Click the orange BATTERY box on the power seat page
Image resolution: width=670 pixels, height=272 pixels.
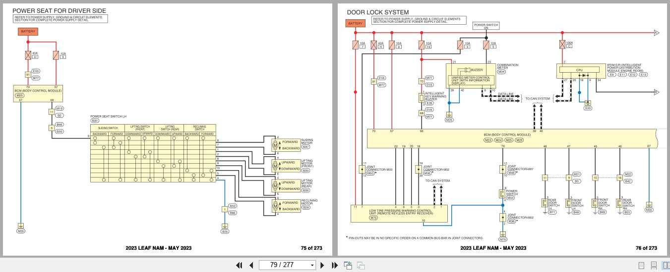(28, 31)
